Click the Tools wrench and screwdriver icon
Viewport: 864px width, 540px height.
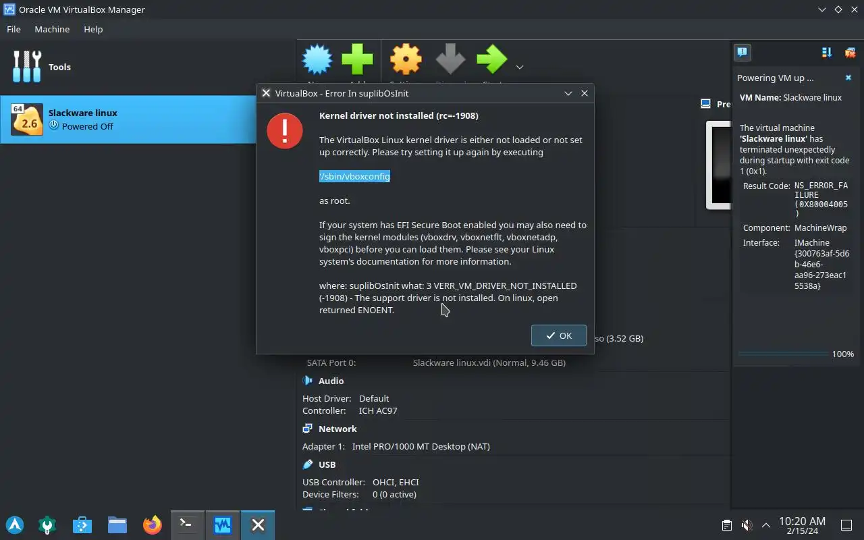click(28, 67)
